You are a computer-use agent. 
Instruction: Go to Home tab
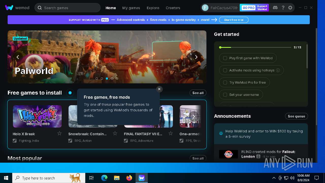111,8
